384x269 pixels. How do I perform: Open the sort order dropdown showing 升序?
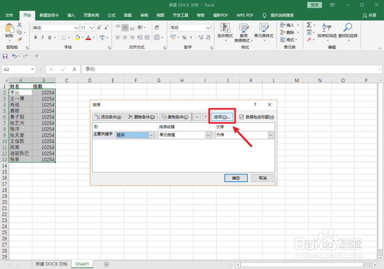click(270, 135)
